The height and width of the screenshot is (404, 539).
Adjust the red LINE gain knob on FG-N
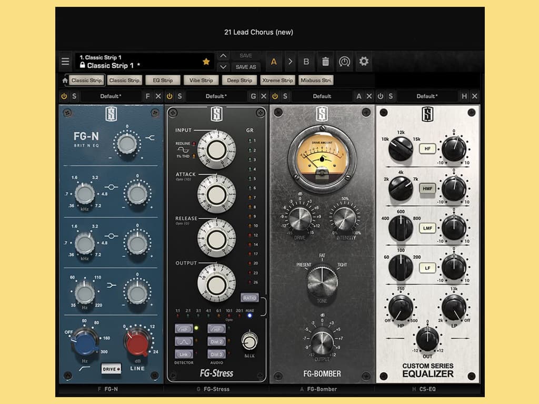click(x=137, y=342)
